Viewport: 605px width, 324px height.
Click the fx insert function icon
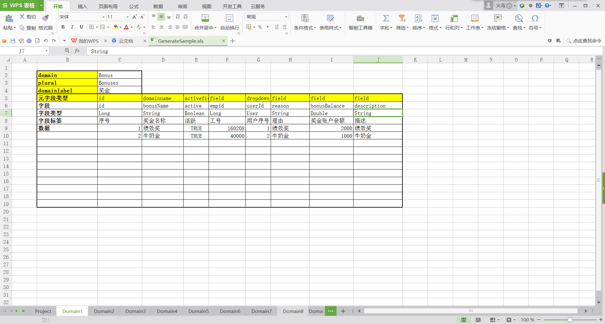[77, 51]
